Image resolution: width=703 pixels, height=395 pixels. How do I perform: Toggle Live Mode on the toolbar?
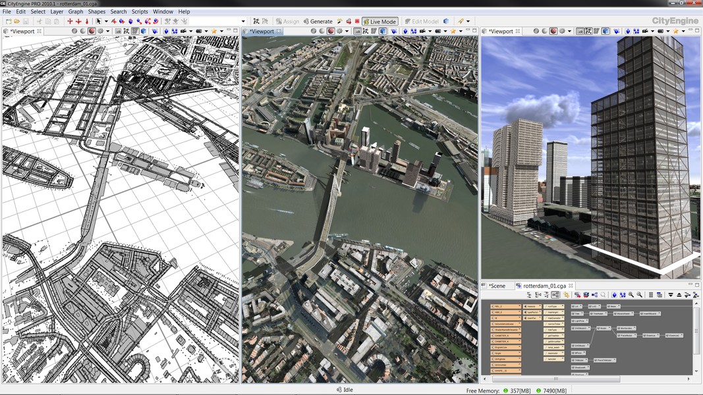[379, 22]
